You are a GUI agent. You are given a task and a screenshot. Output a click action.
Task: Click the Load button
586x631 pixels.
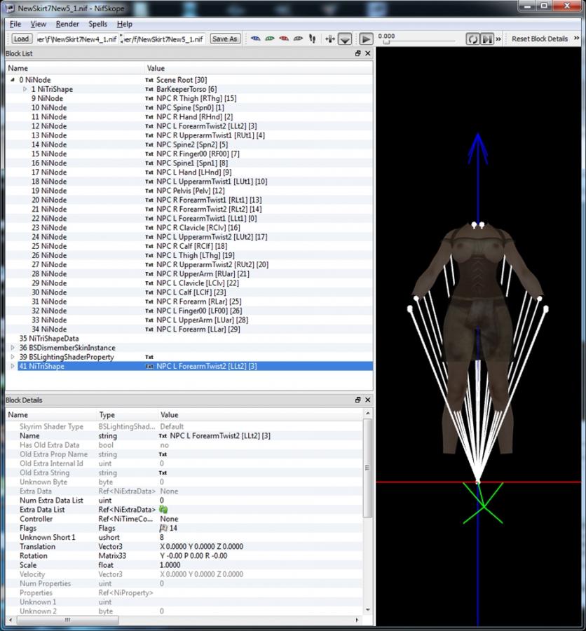[x=21, y=39]
